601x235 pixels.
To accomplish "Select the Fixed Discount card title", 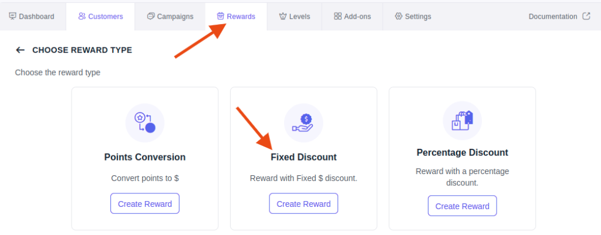I will [303, 157].
